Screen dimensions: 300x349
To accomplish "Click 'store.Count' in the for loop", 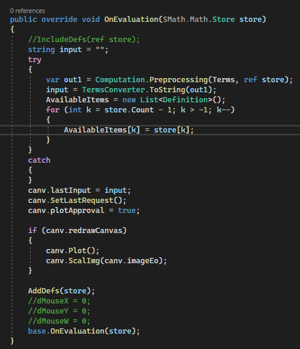I will click(x=129, y=110).
